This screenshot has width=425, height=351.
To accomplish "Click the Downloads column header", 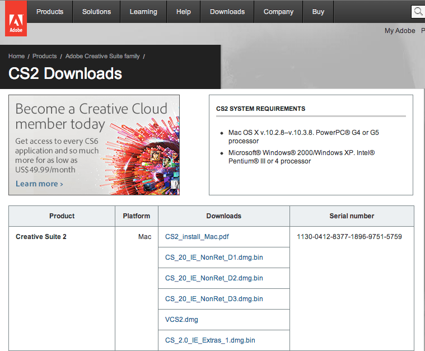I will pyautogui.click(x=224, y=216).
